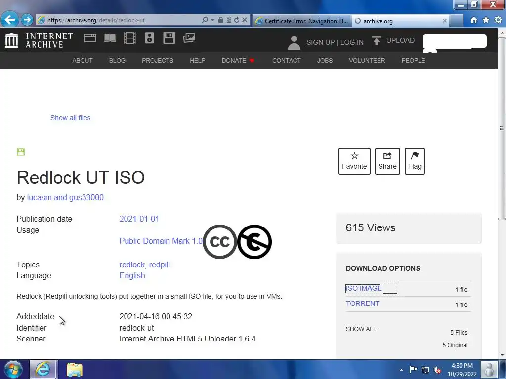Screen dimensions: 506x379
Task: Open the PROJECTS menu item
Action: pos(158,61)
